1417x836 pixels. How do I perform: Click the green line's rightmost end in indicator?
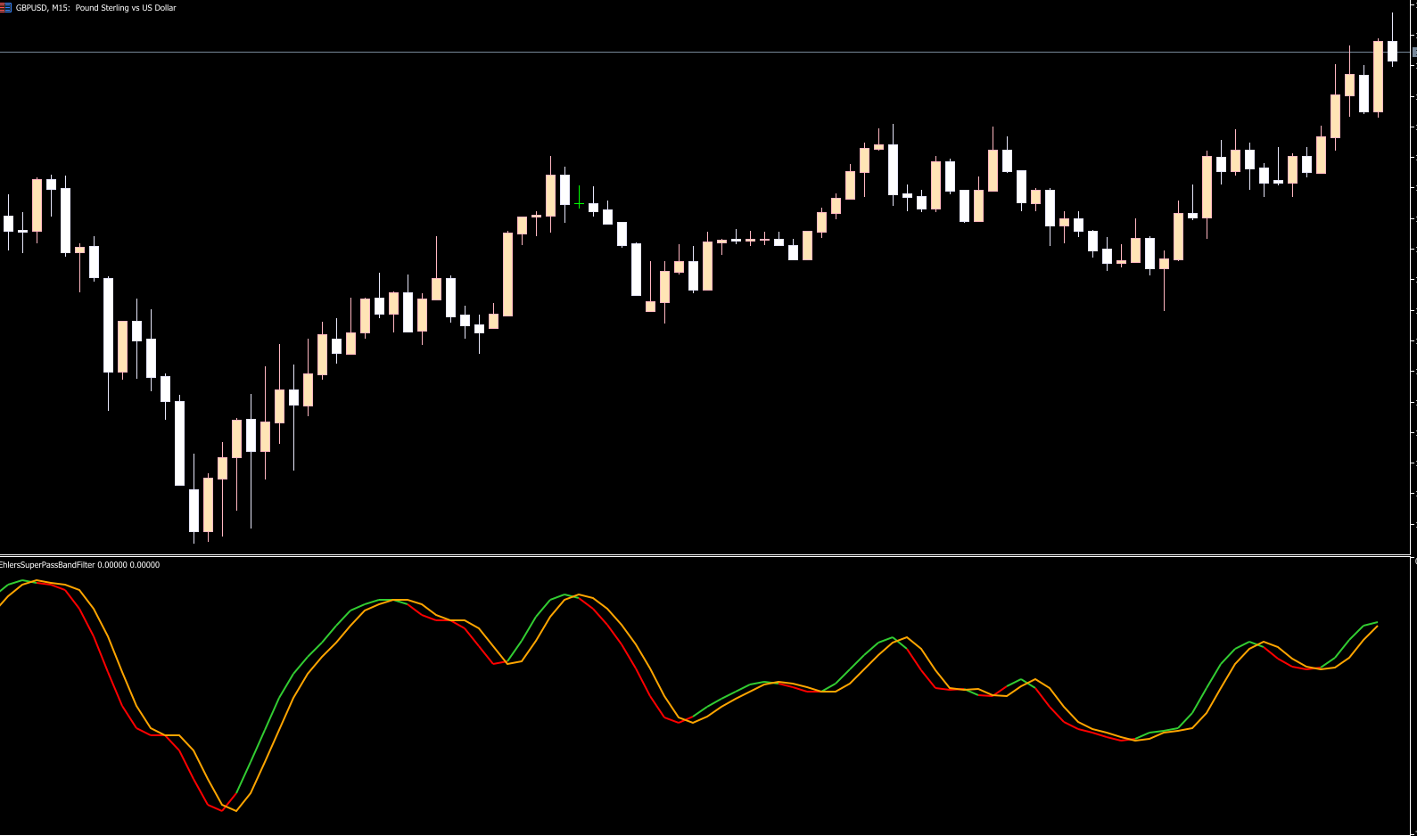point(1378,622)
